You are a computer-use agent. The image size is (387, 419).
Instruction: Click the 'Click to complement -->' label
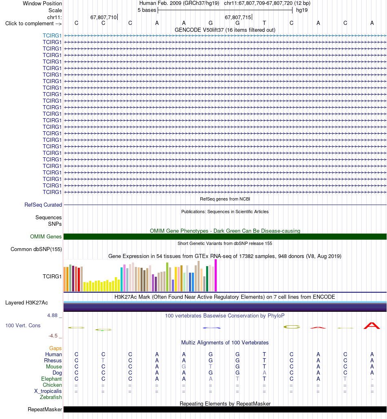click(x=33, y=24)
